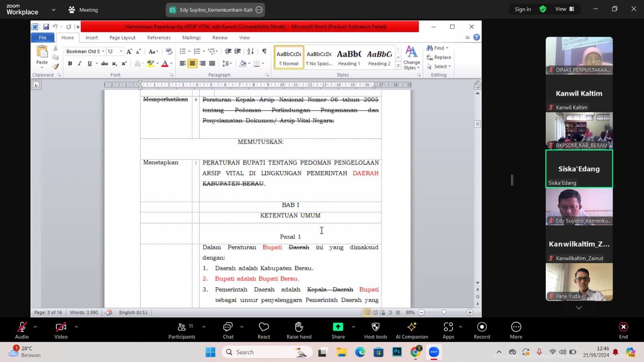Open Host tools shield icon
Screen dimensions: 644x362
click(376, 327)
